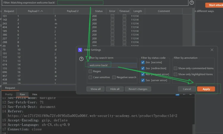Image resolution: width=223 pixels, height=134 pixels.
Task: Sort results by Status column header
Action: click(x=99, y=11)
